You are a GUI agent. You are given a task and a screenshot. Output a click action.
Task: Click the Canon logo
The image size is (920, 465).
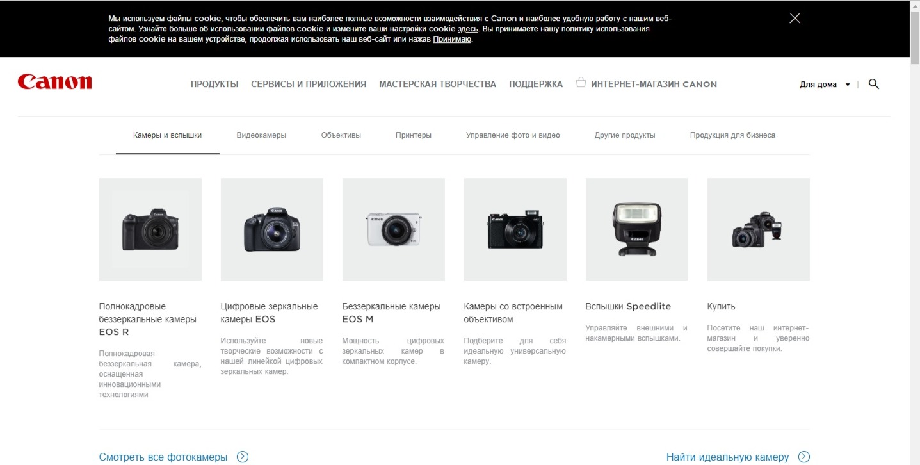click(55, 82)
